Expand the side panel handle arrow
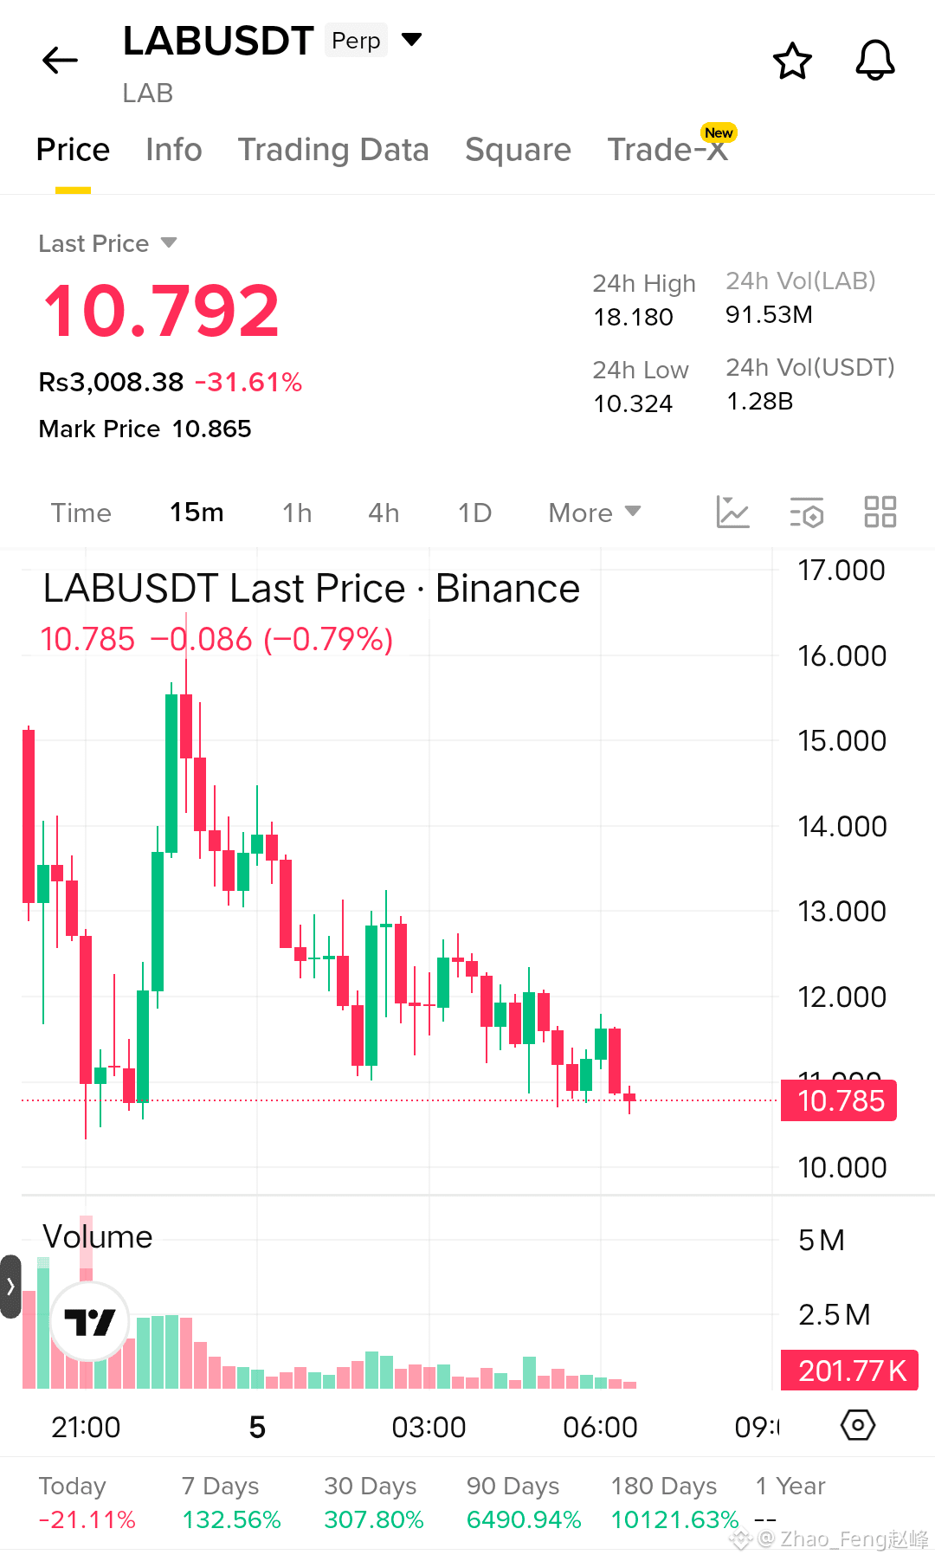Image resolution: width=935 pixels, height=1561 pixels. click(10, 1287)
